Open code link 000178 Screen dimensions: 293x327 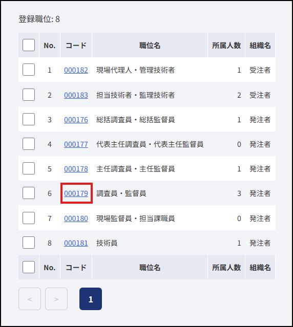[x=76, y=169]
